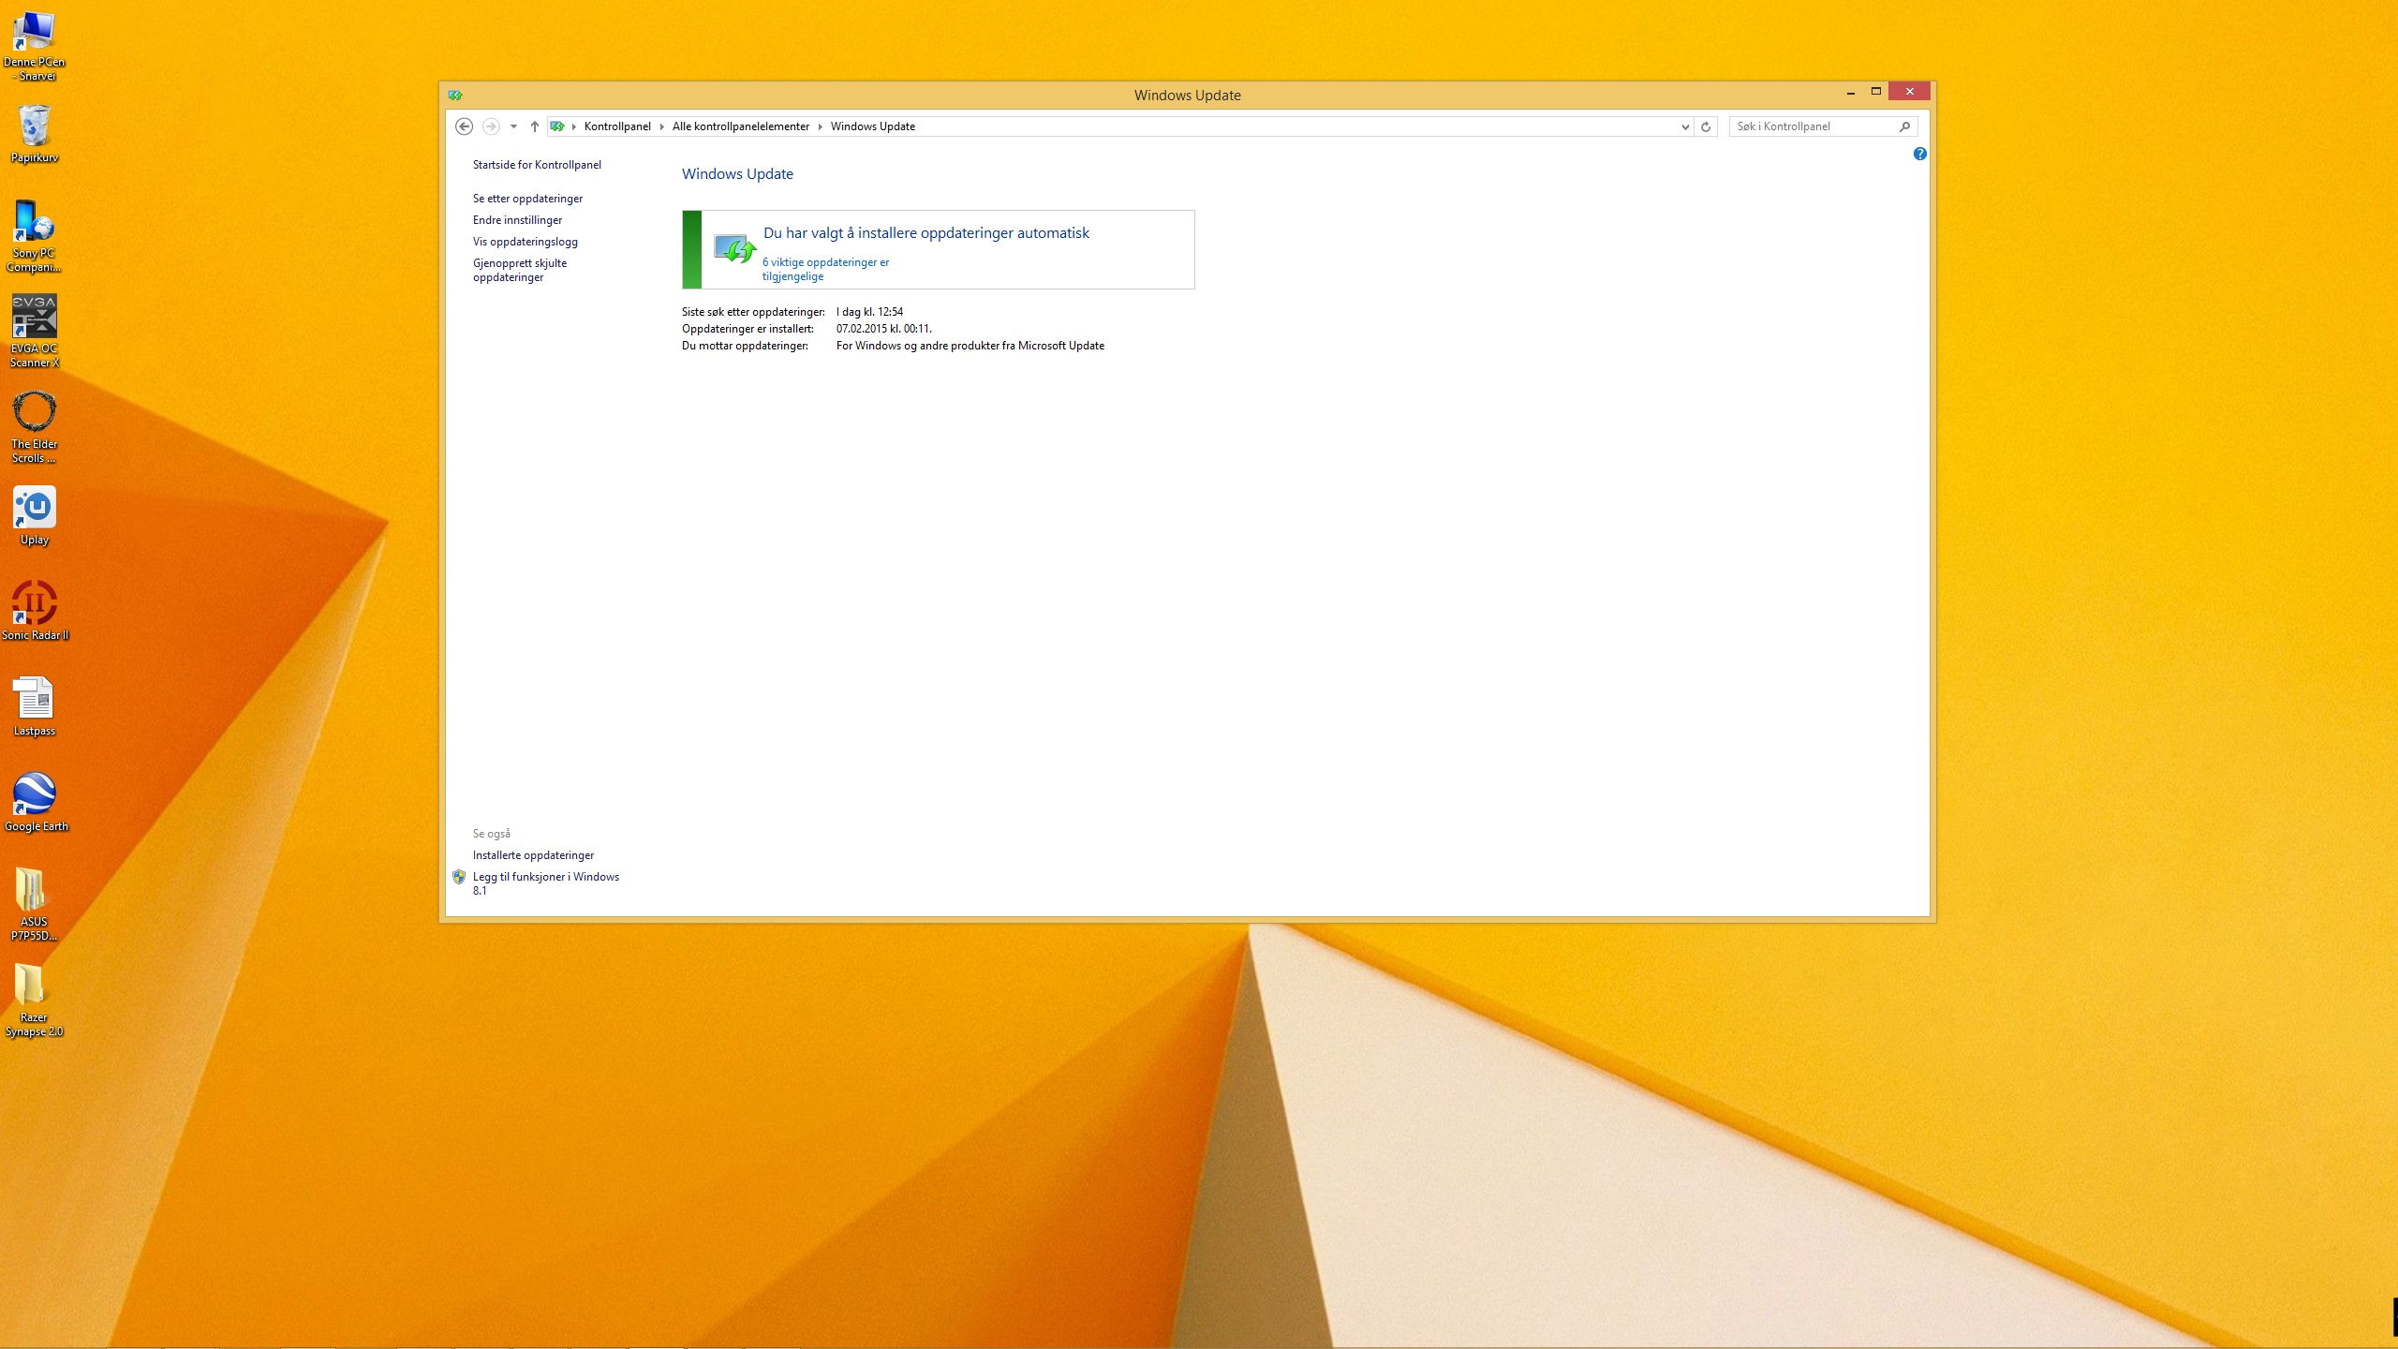Click the forward navigation arrow
Image resolution: width=2398 pixels, height=1349 pixels.
click(x=491, y=126)
